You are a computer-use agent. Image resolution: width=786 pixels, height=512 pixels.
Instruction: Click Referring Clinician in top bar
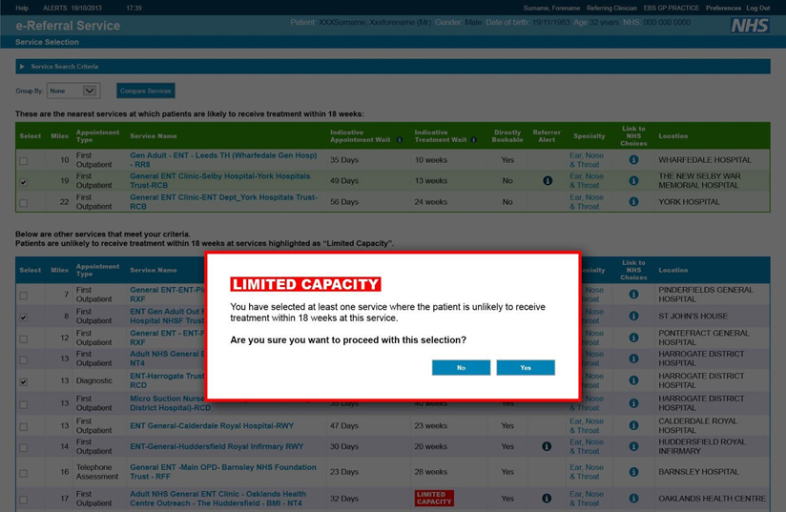click(611, 8)
